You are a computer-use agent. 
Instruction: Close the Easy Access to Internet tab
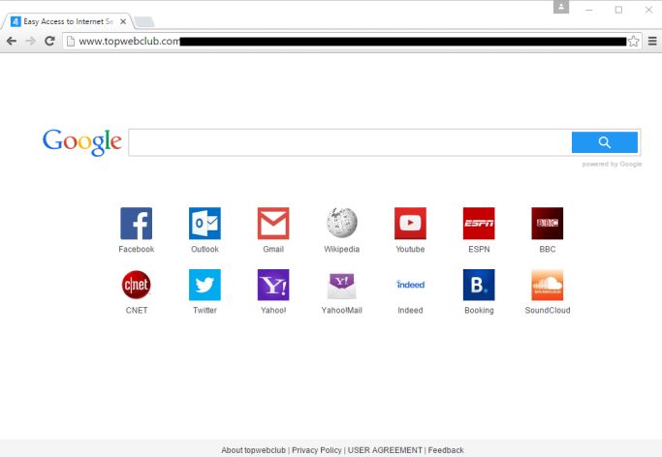tap(123, 21)
